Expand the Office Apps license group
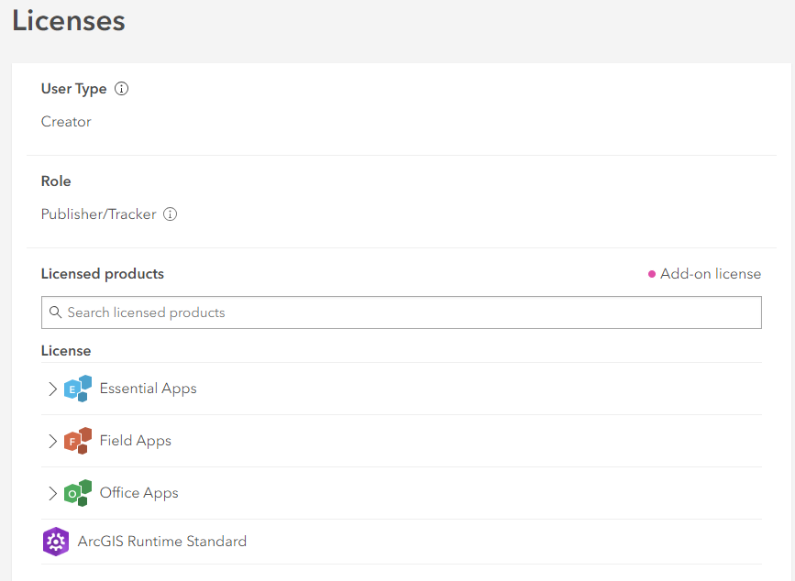This screenshot has height=581, width=795. [x=53, y=493]
